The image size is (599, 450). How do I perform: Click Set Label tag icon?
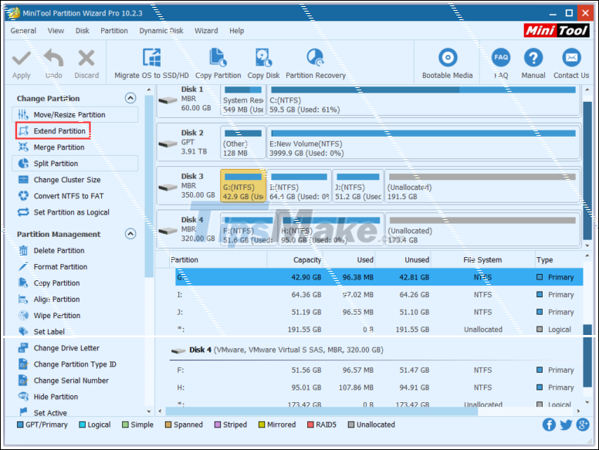tap(23, 332)
